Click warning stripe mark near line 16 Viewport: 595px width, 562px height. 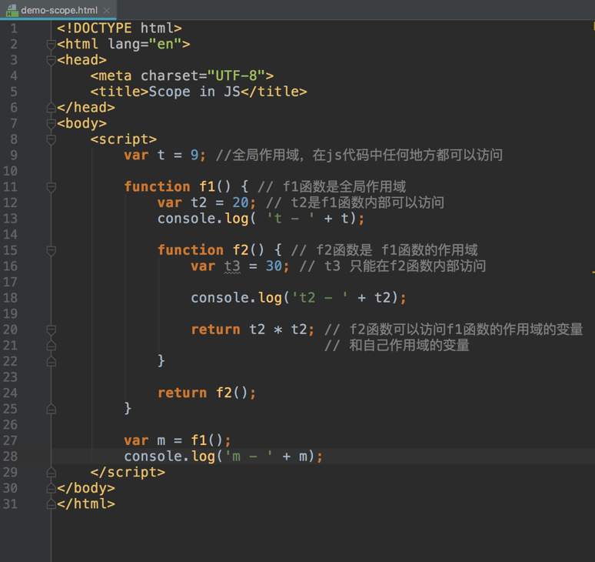[x=593, y=272]
